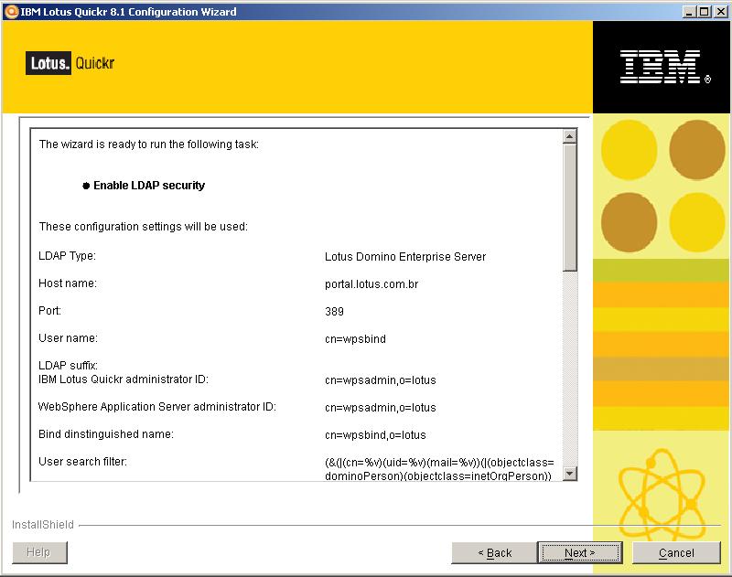The height and width of the screenshot is (577, 732).
Task: Click 'IBM Lotus Quickr administrator ID:' label
Action: 124,379
